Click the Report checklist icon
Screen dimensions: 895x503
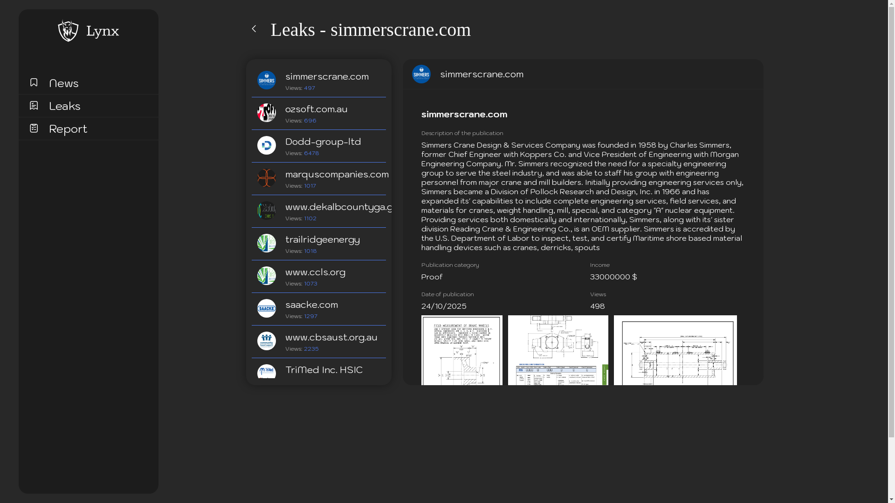tap(34, 128)
